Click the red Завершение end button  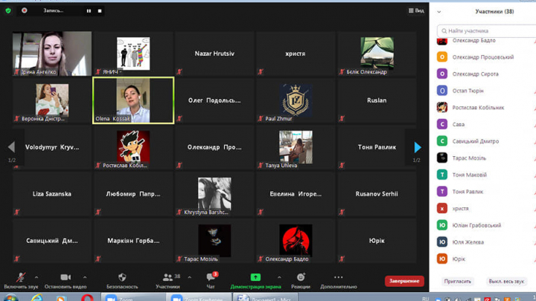click(x=404, y=281)
